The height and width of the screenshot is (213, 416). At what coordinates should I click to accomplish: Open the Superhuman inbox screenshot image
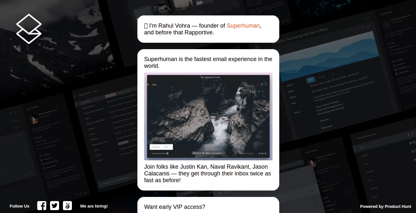(208, 116)
